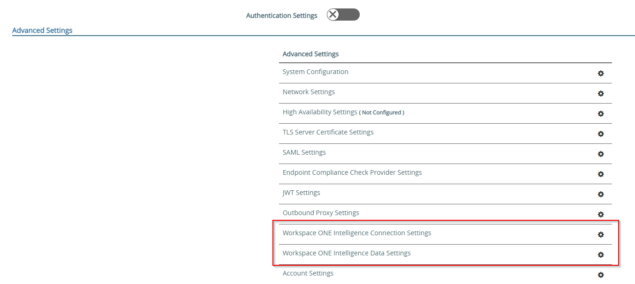Open the Account Settings gear icon

coord(601,275)
